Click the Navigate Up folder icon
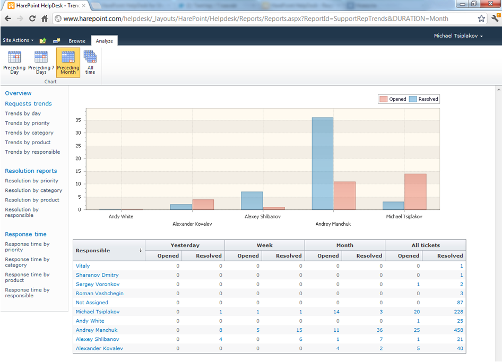Viewport: 502px width, 362px height. 43,41
